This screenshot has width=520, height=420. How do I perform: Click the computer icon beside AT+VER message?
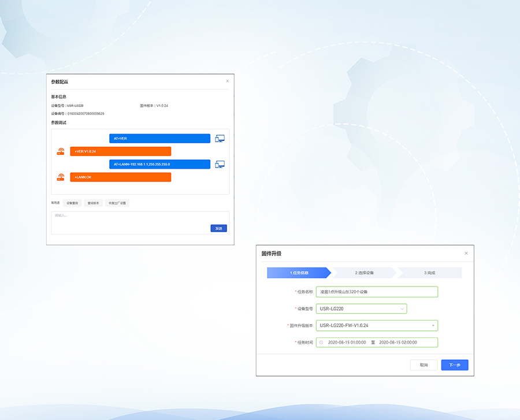(x=220, y=139)
